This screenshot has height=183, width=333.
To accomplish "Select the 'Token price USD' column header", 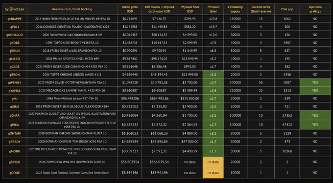I will click(130, 9).
